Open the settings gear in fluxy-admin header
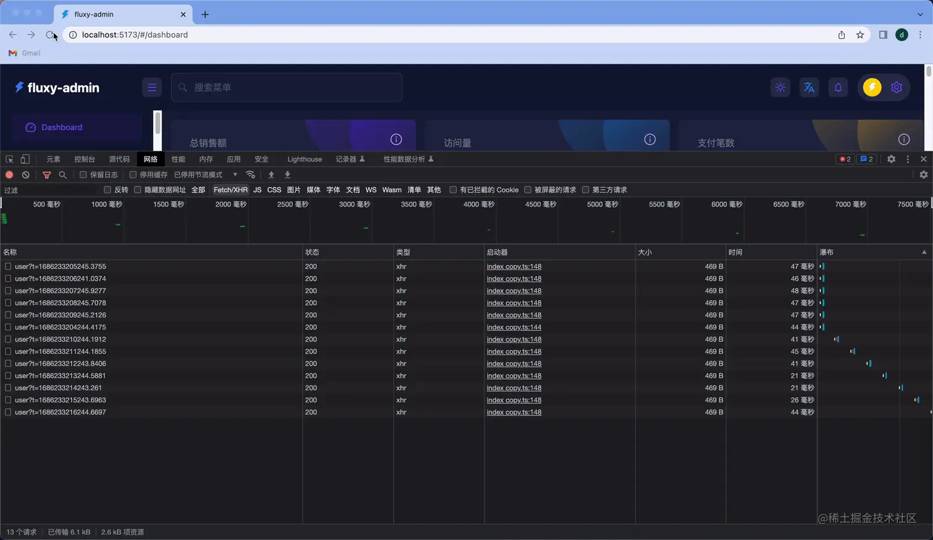Screen dimensions: 933x540 [x=897, y=87]
